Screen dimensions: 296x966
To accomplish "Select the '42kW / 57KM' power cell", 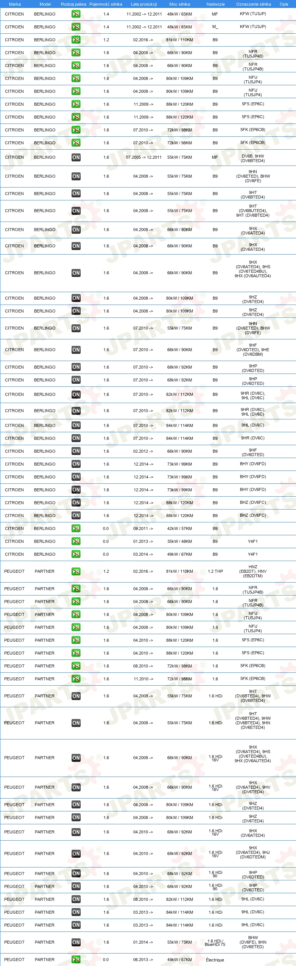I will [179, 528].
